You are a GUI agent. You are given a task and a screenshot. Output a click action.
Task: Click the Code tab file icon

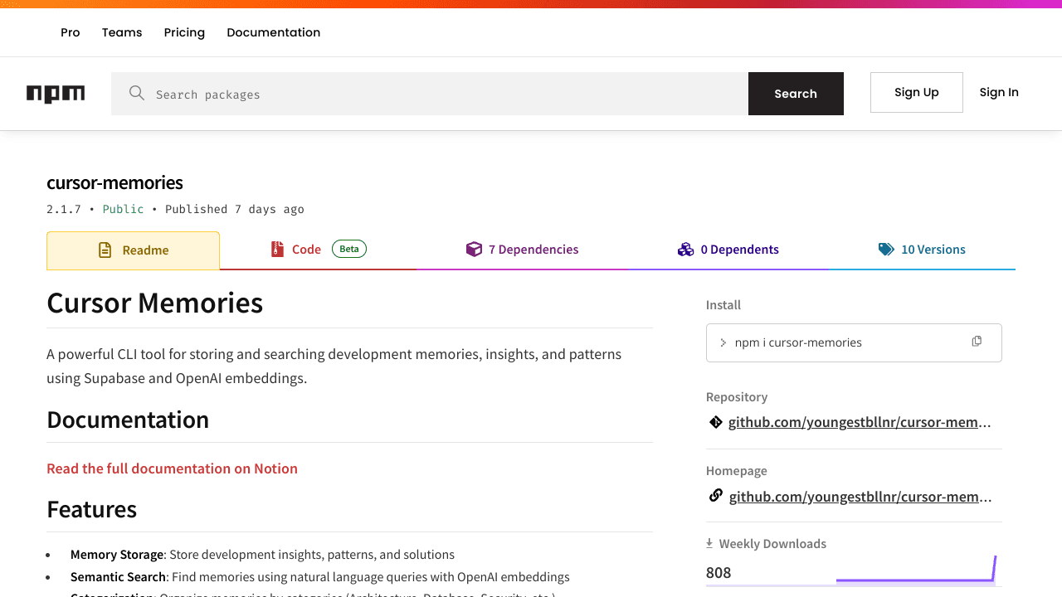[x=277, y=249]
